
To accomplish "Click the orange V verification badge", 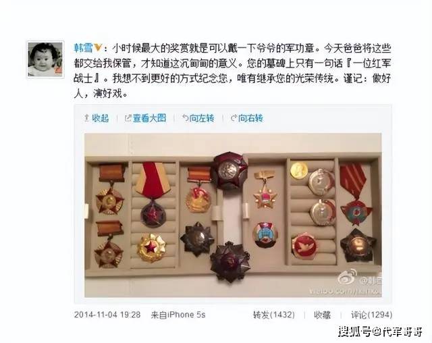I will 97,48.
